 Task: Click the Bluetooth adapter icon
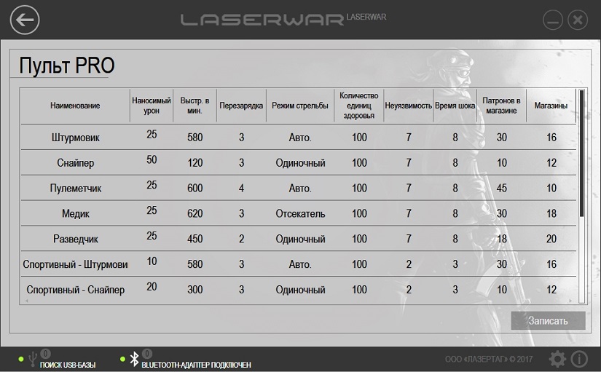click(x=134, y=359)
